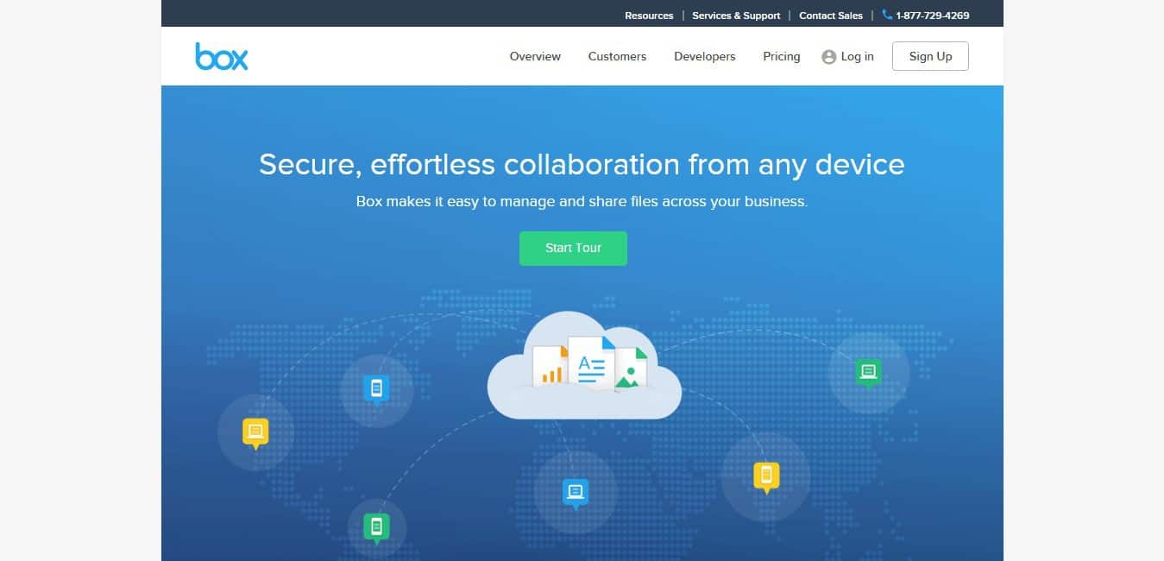Click the bar chart document in the cloud

click(551, 366)
